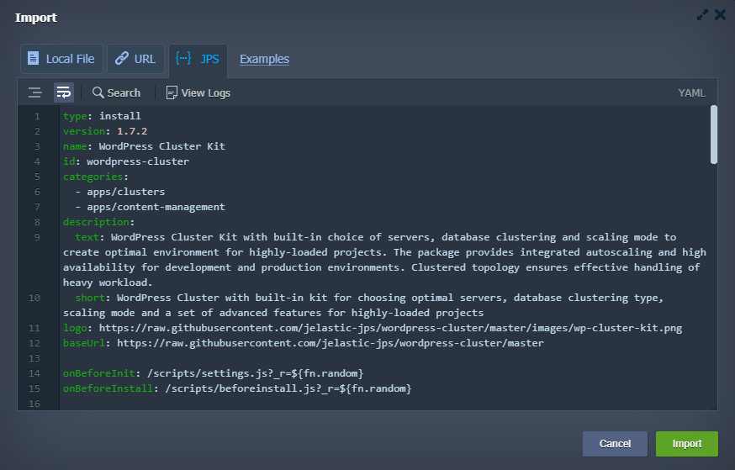Open Search in the editor toolbar
The width and height of the screenshot is (735, 470).
pyautogui.click(x=116, y=92)
